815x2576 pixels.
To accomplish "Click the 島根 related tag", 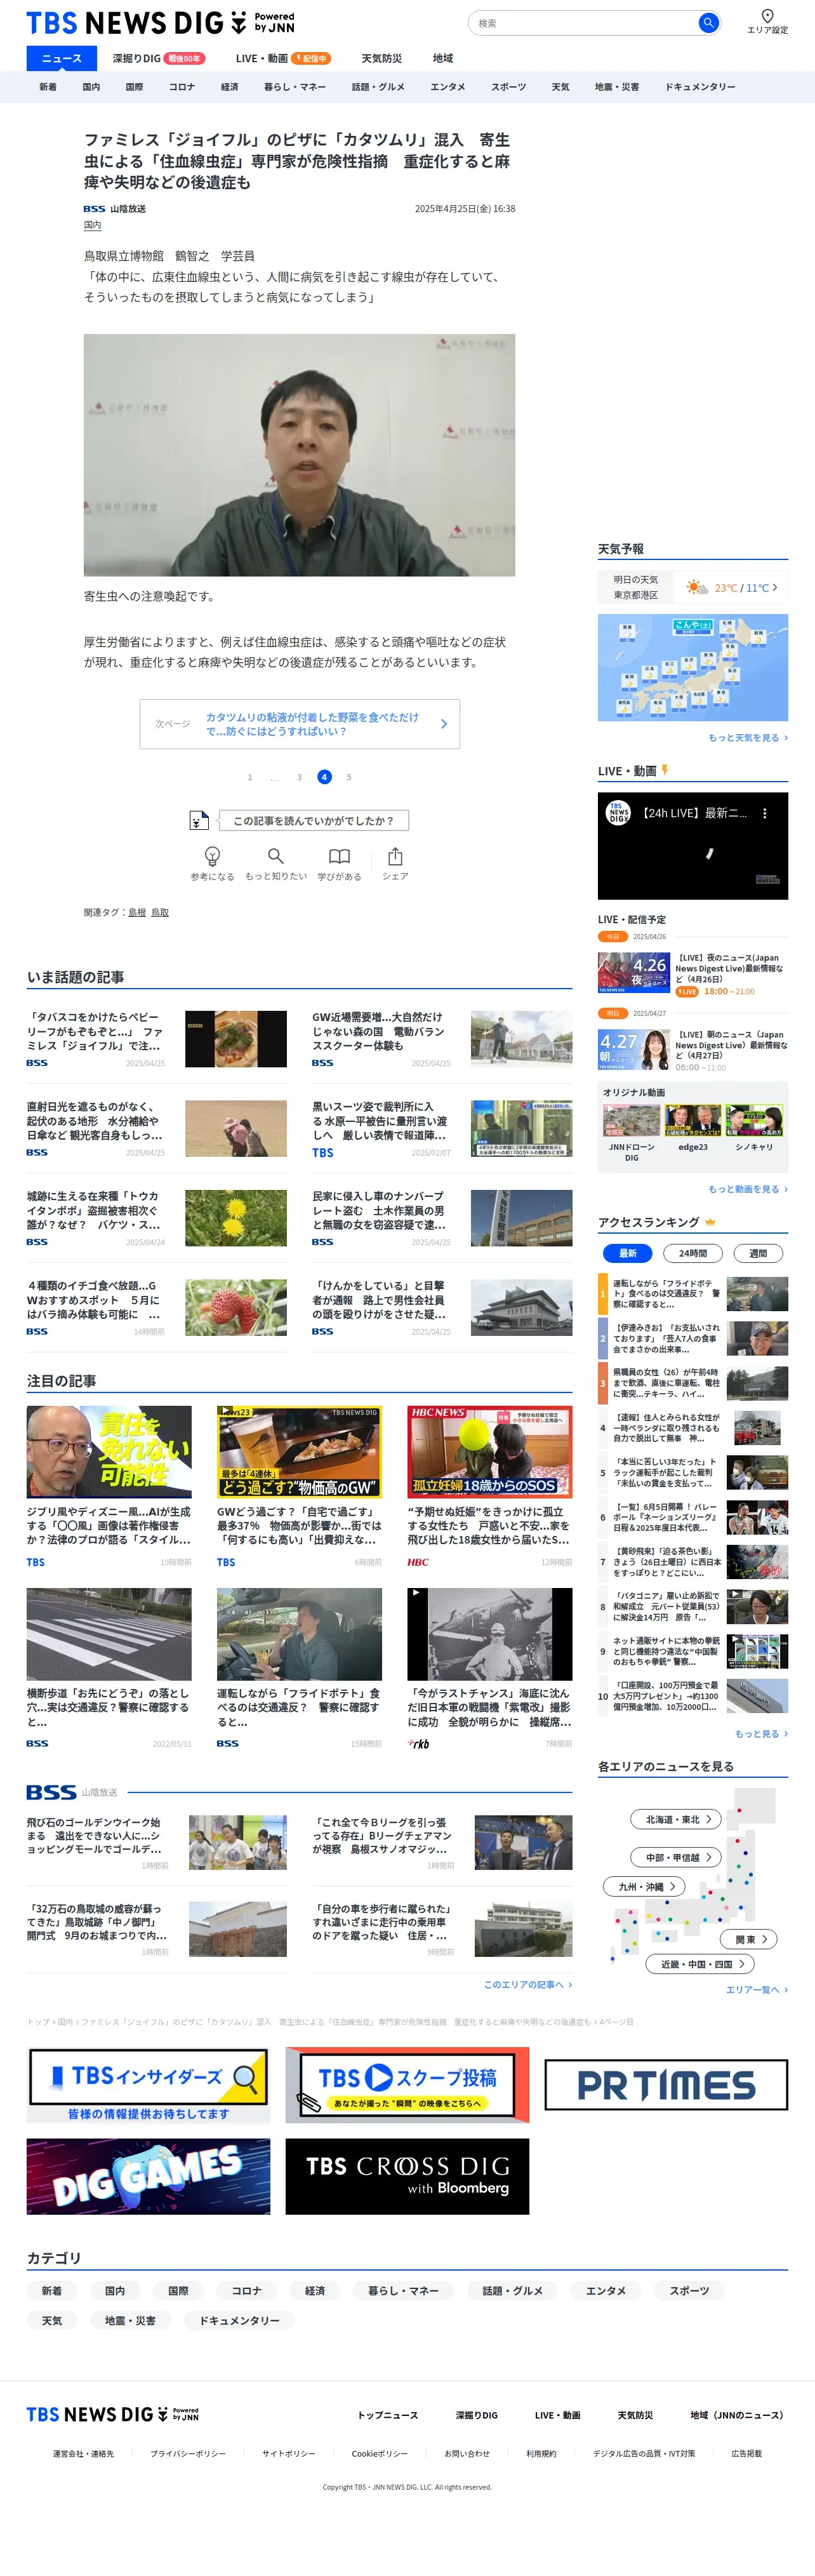I will point(137,912).
